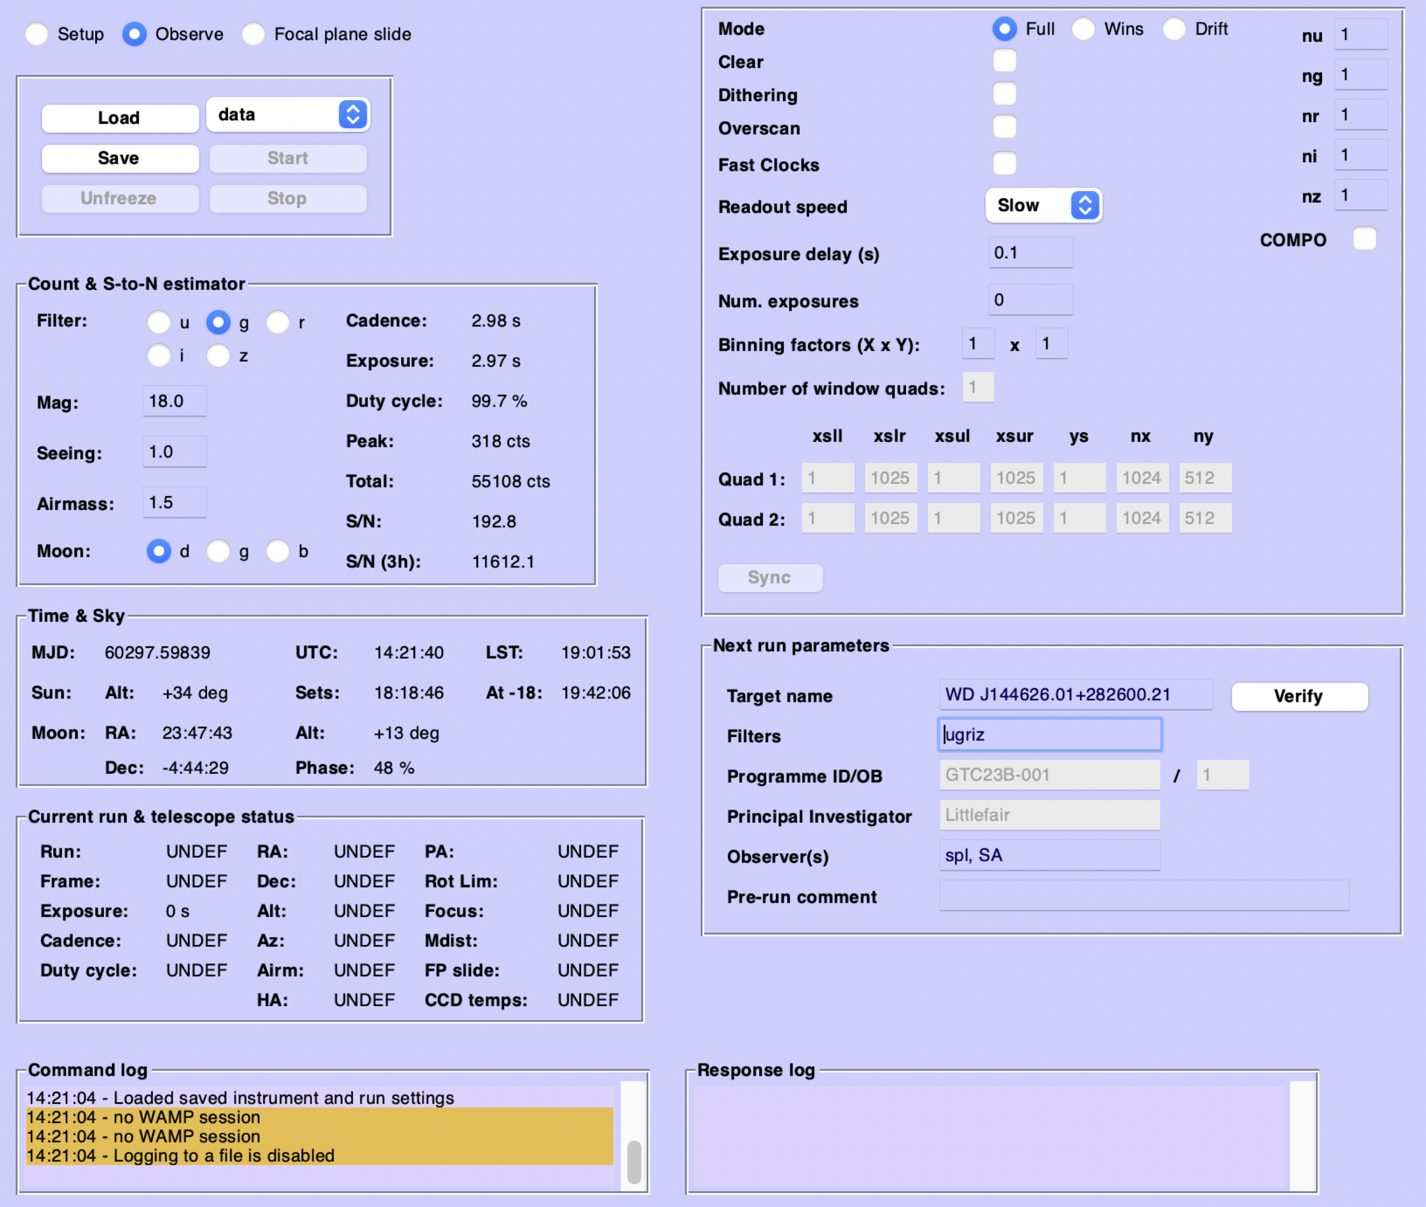Viewport: 1426px width, 1207px height.
Task: Select the Setup radio button
Action: tap(37, 34)
